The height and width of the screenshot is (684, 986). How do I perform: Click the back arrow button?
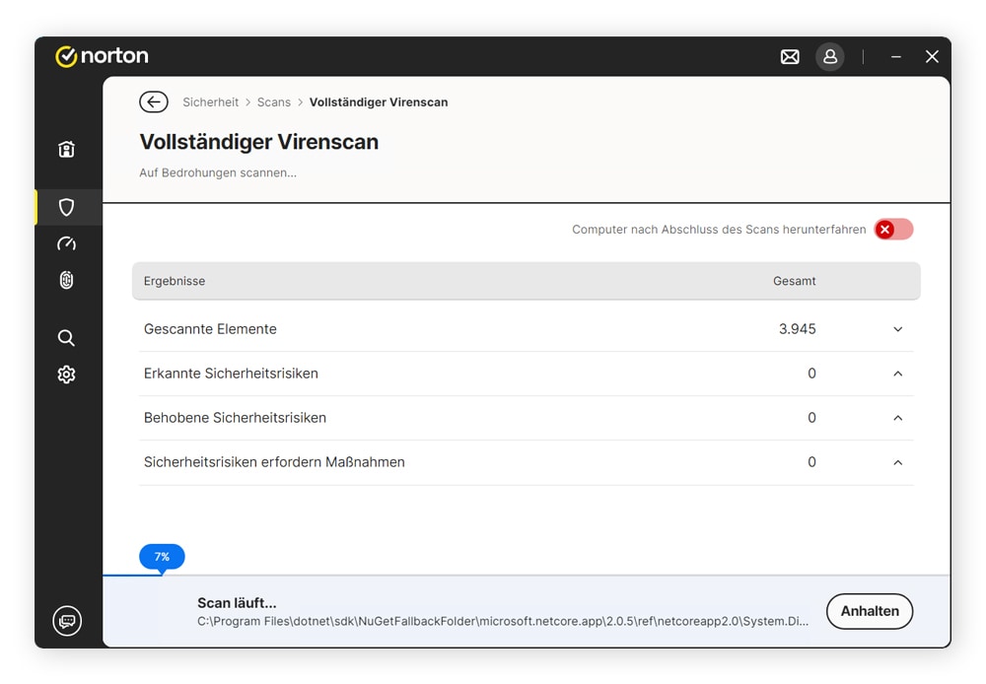pos(153,103)
